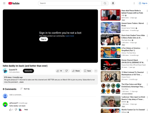Dislike the video with thumbs-down icon
Image resolution: width=151 pixels, height=113 pixels.
coord(67,71)
